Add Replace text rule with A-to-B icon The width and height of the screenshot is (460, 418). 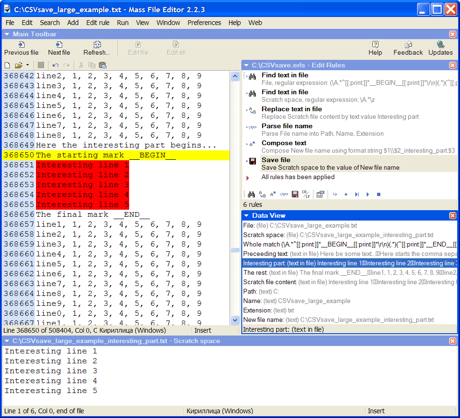pos(262,194)
